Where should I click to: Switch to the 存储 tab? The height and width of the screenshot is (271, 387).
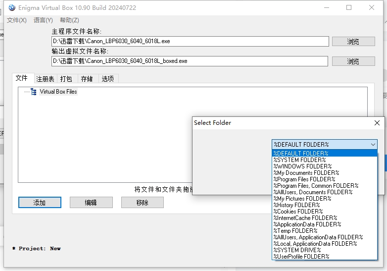[87, 79]
